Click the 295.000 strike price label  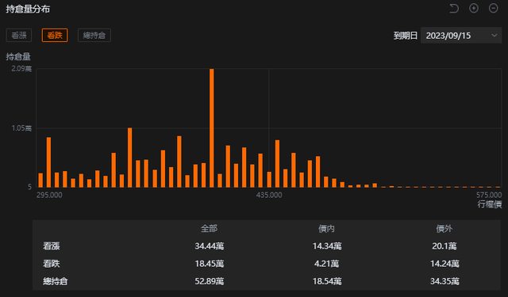point(49,195)
